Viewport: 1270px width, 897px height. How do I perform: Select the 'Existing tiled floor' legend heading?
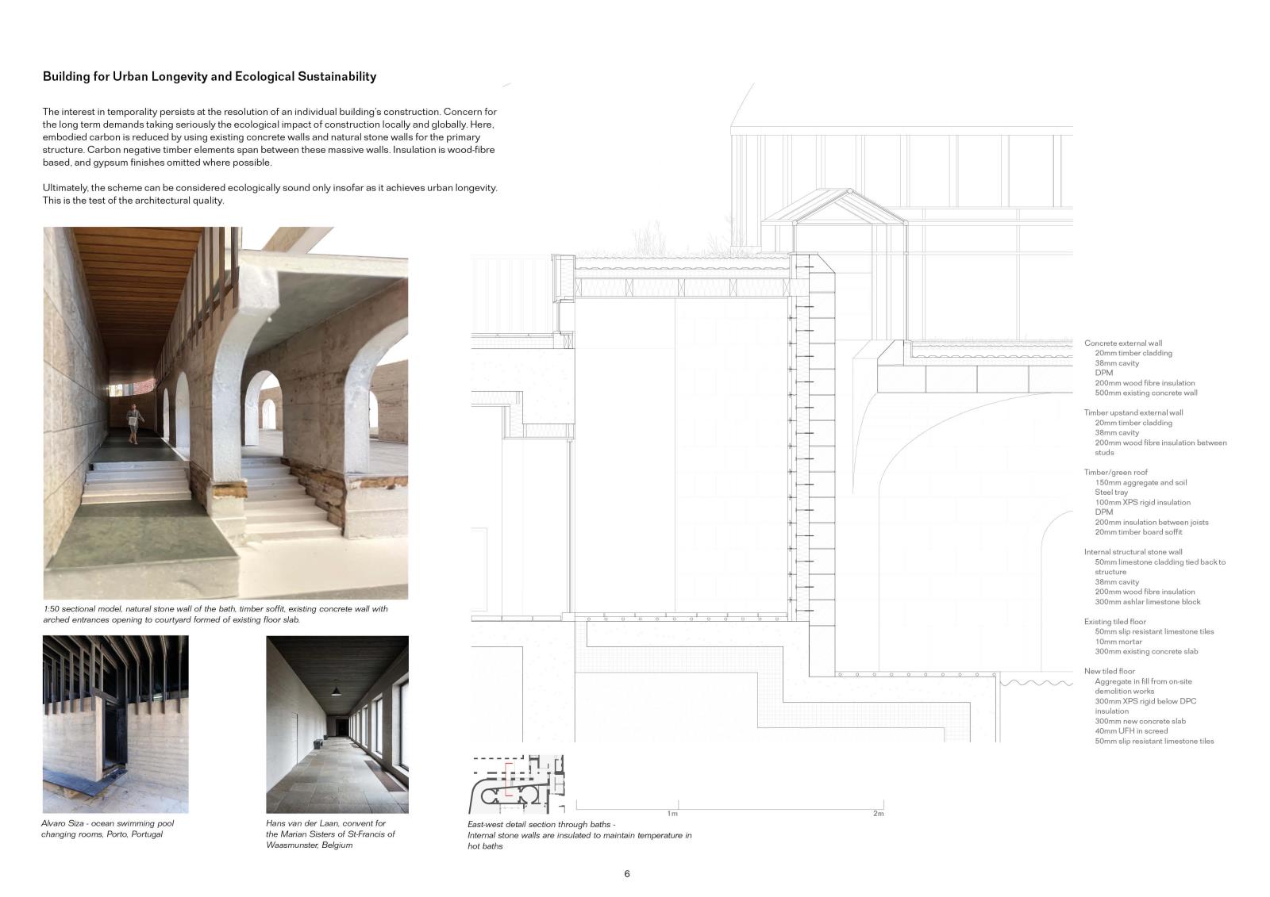pos(1115,622)
